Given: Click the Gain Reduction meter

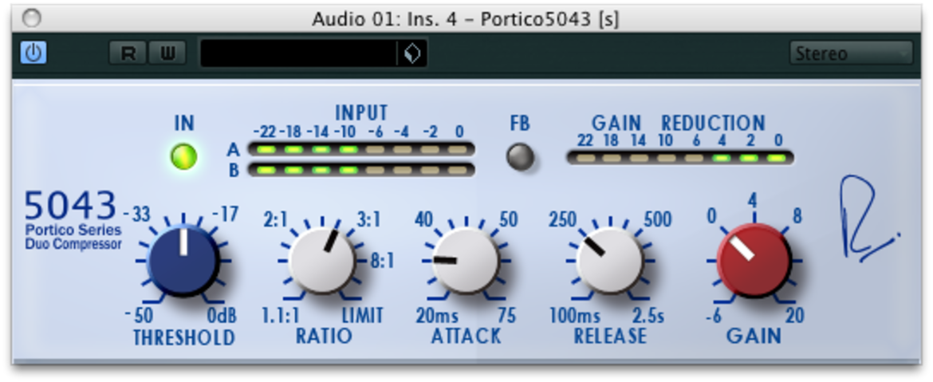Looking at the screenshot, I should pos(679,158).
